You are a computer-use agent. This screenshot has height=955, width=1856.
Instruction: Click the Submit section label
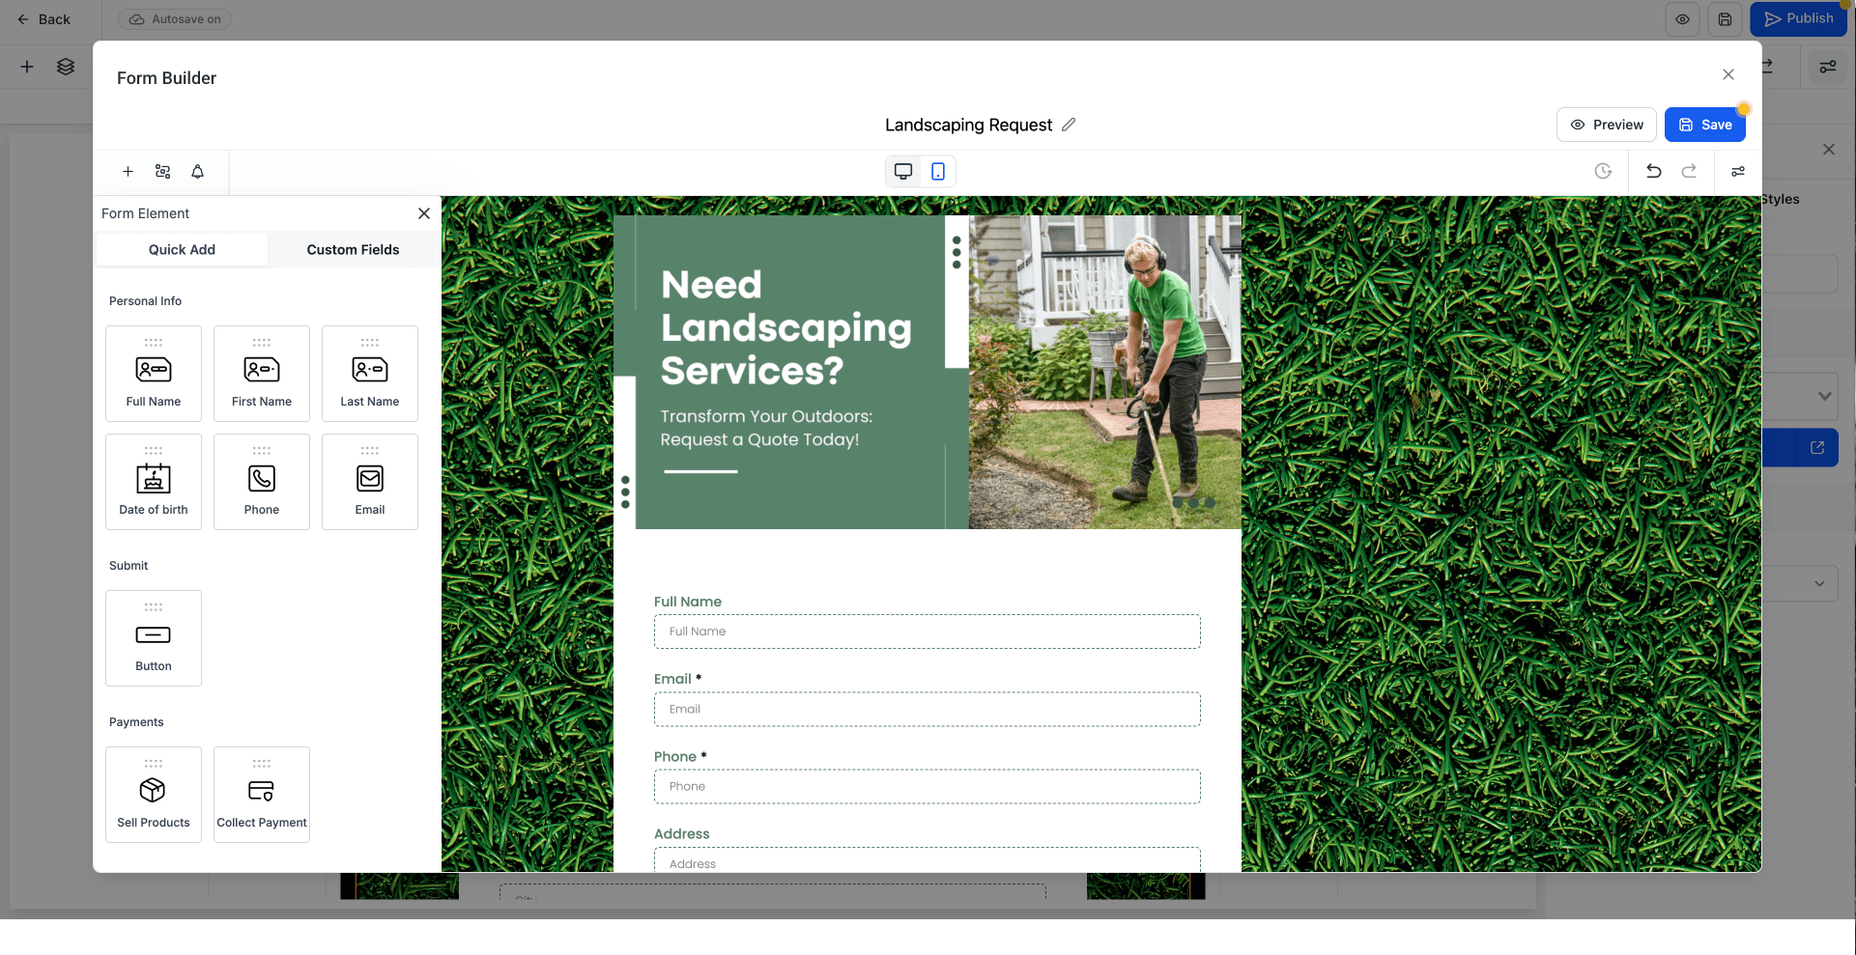coord(128,566)
